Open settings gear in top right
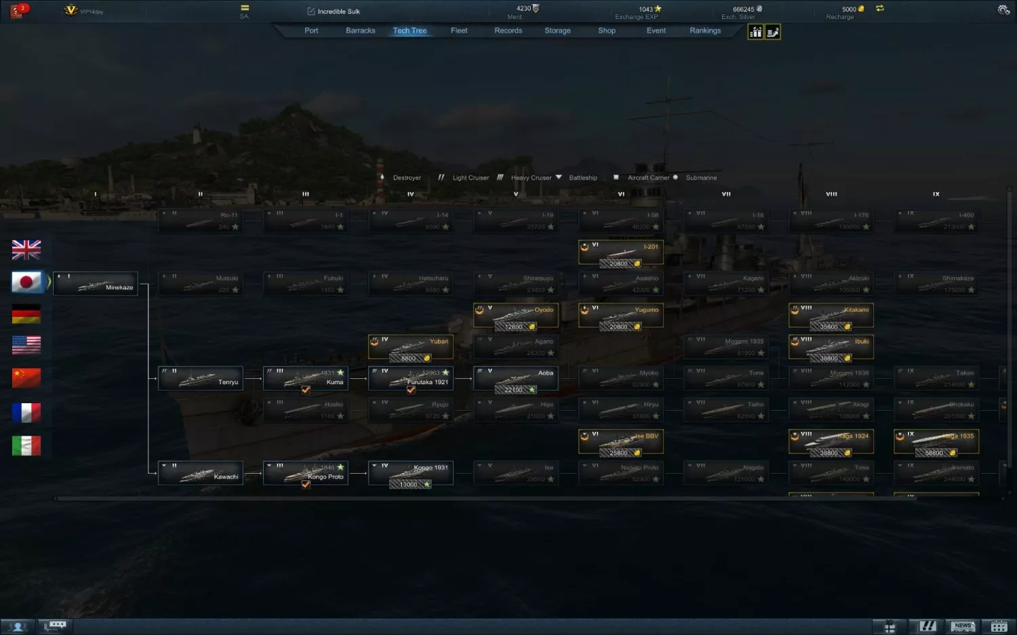The width and height of the screenshot is (1017, 635). [1003, 10]
